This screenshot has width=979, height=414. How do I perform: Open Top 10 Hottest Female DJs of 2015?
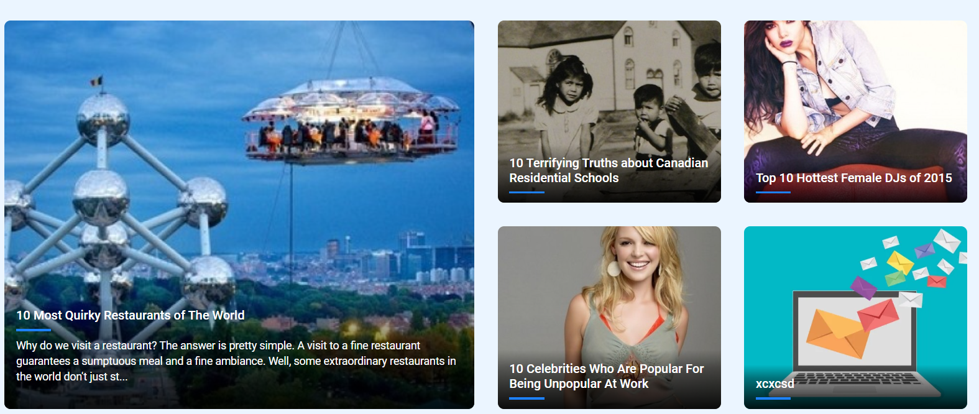pos(854,178)
